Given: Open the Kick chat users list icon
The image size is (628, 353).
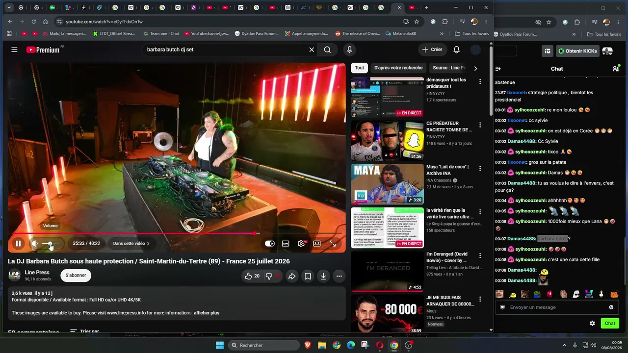Looking at the screenshot, I should point(616,69).
